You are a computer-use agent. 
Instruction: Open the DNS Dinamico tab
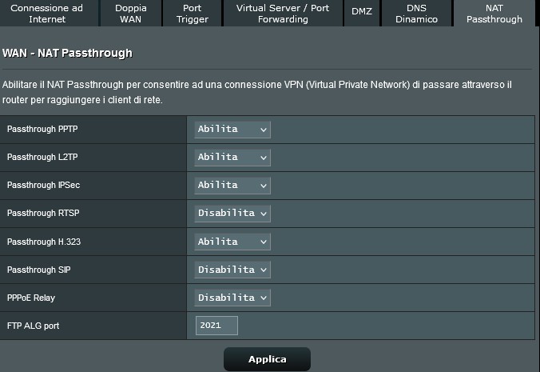[x=416, y=13]
